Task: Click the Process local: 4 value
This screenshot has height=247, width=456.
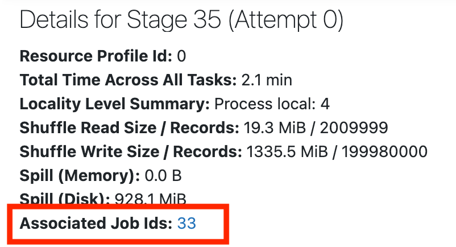Action: (x=272, y=105)
